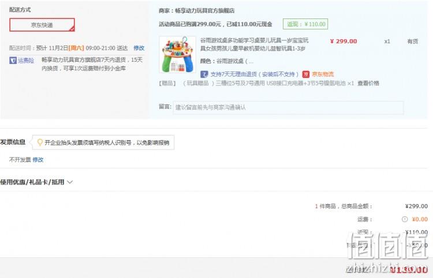The width and height of the screenshot is (433, 278).
Task: Click 修改 next to delivery time
Action: [139, 48]
